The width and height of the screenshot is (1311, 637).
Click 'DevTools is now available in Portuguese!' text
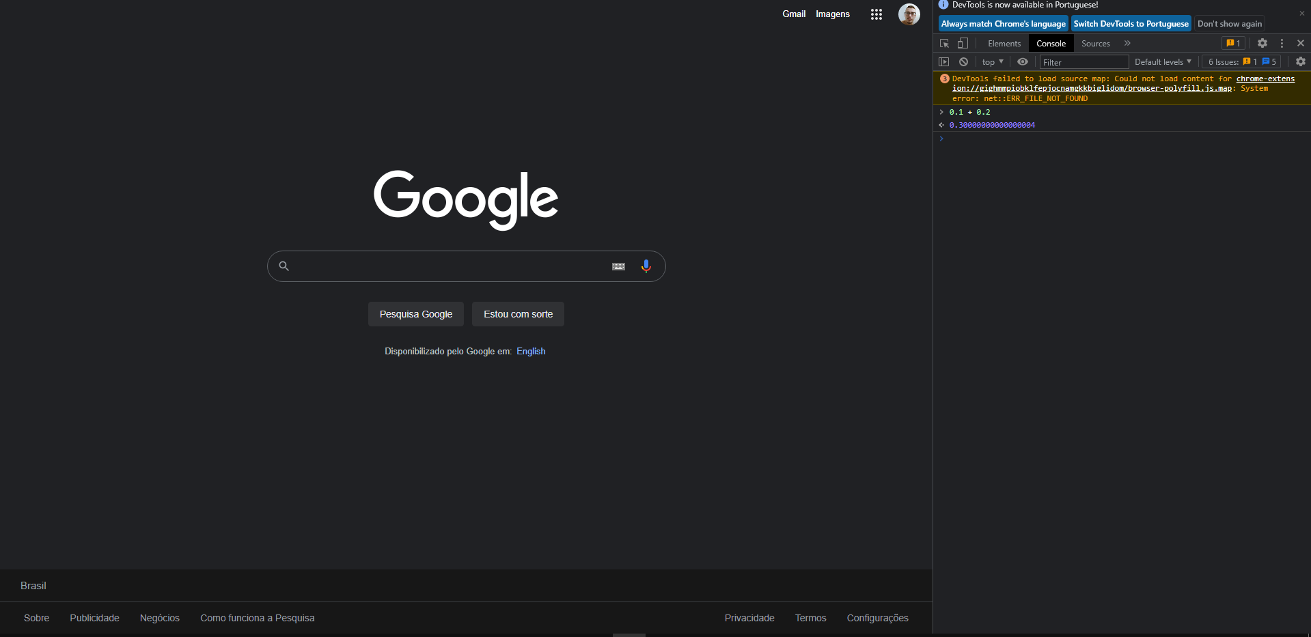[x=1025, y=5]
